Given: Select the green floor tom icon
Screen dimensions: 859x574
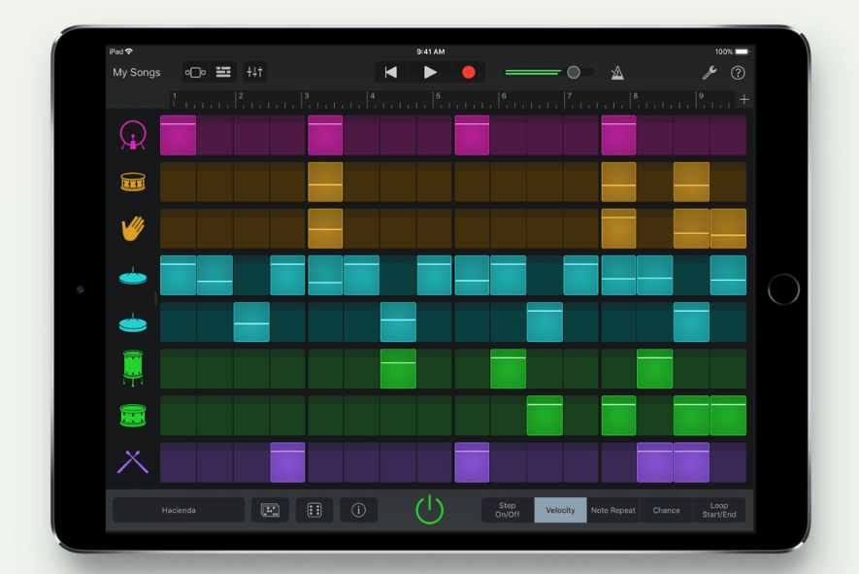Looking at the screenshot, I should click(x=133, y=368).
